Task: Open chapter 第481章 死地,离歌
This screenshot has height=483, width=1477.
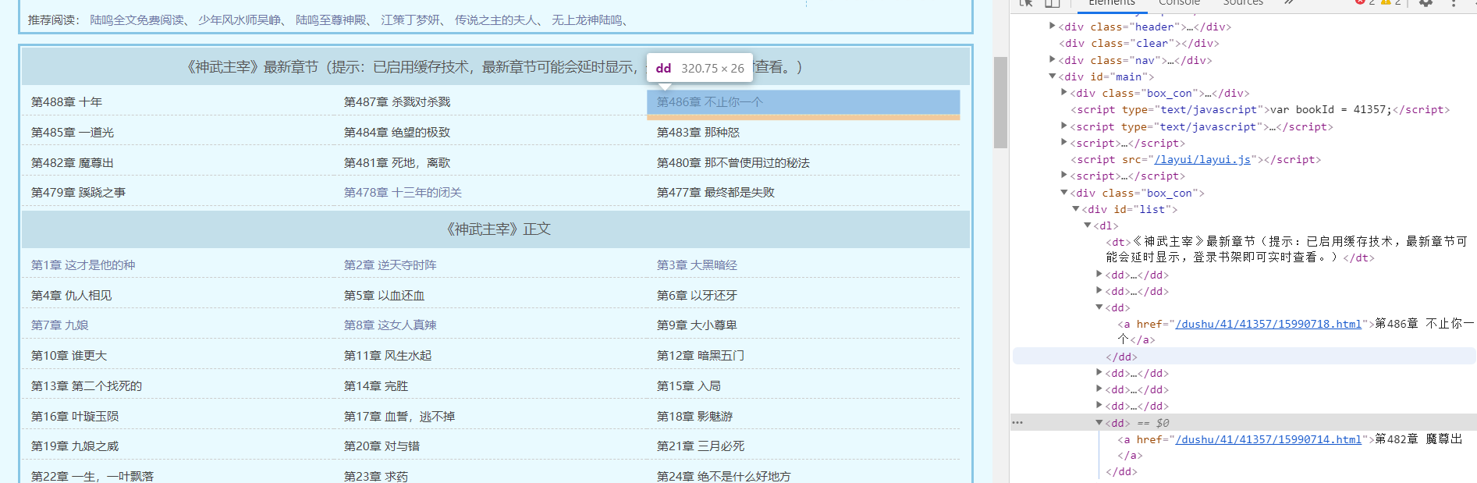Action: pos(397,163)
